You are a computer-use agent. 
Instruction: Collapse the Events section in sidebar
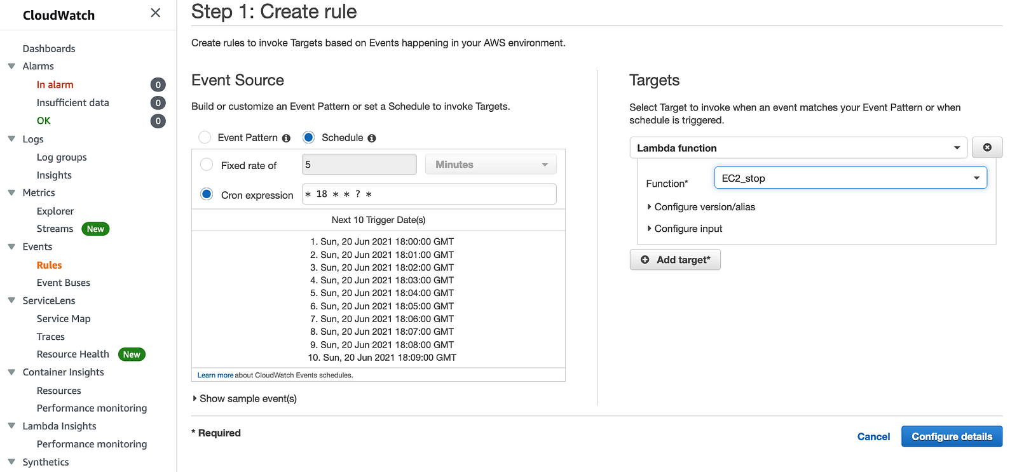click(x=11, y=246)
